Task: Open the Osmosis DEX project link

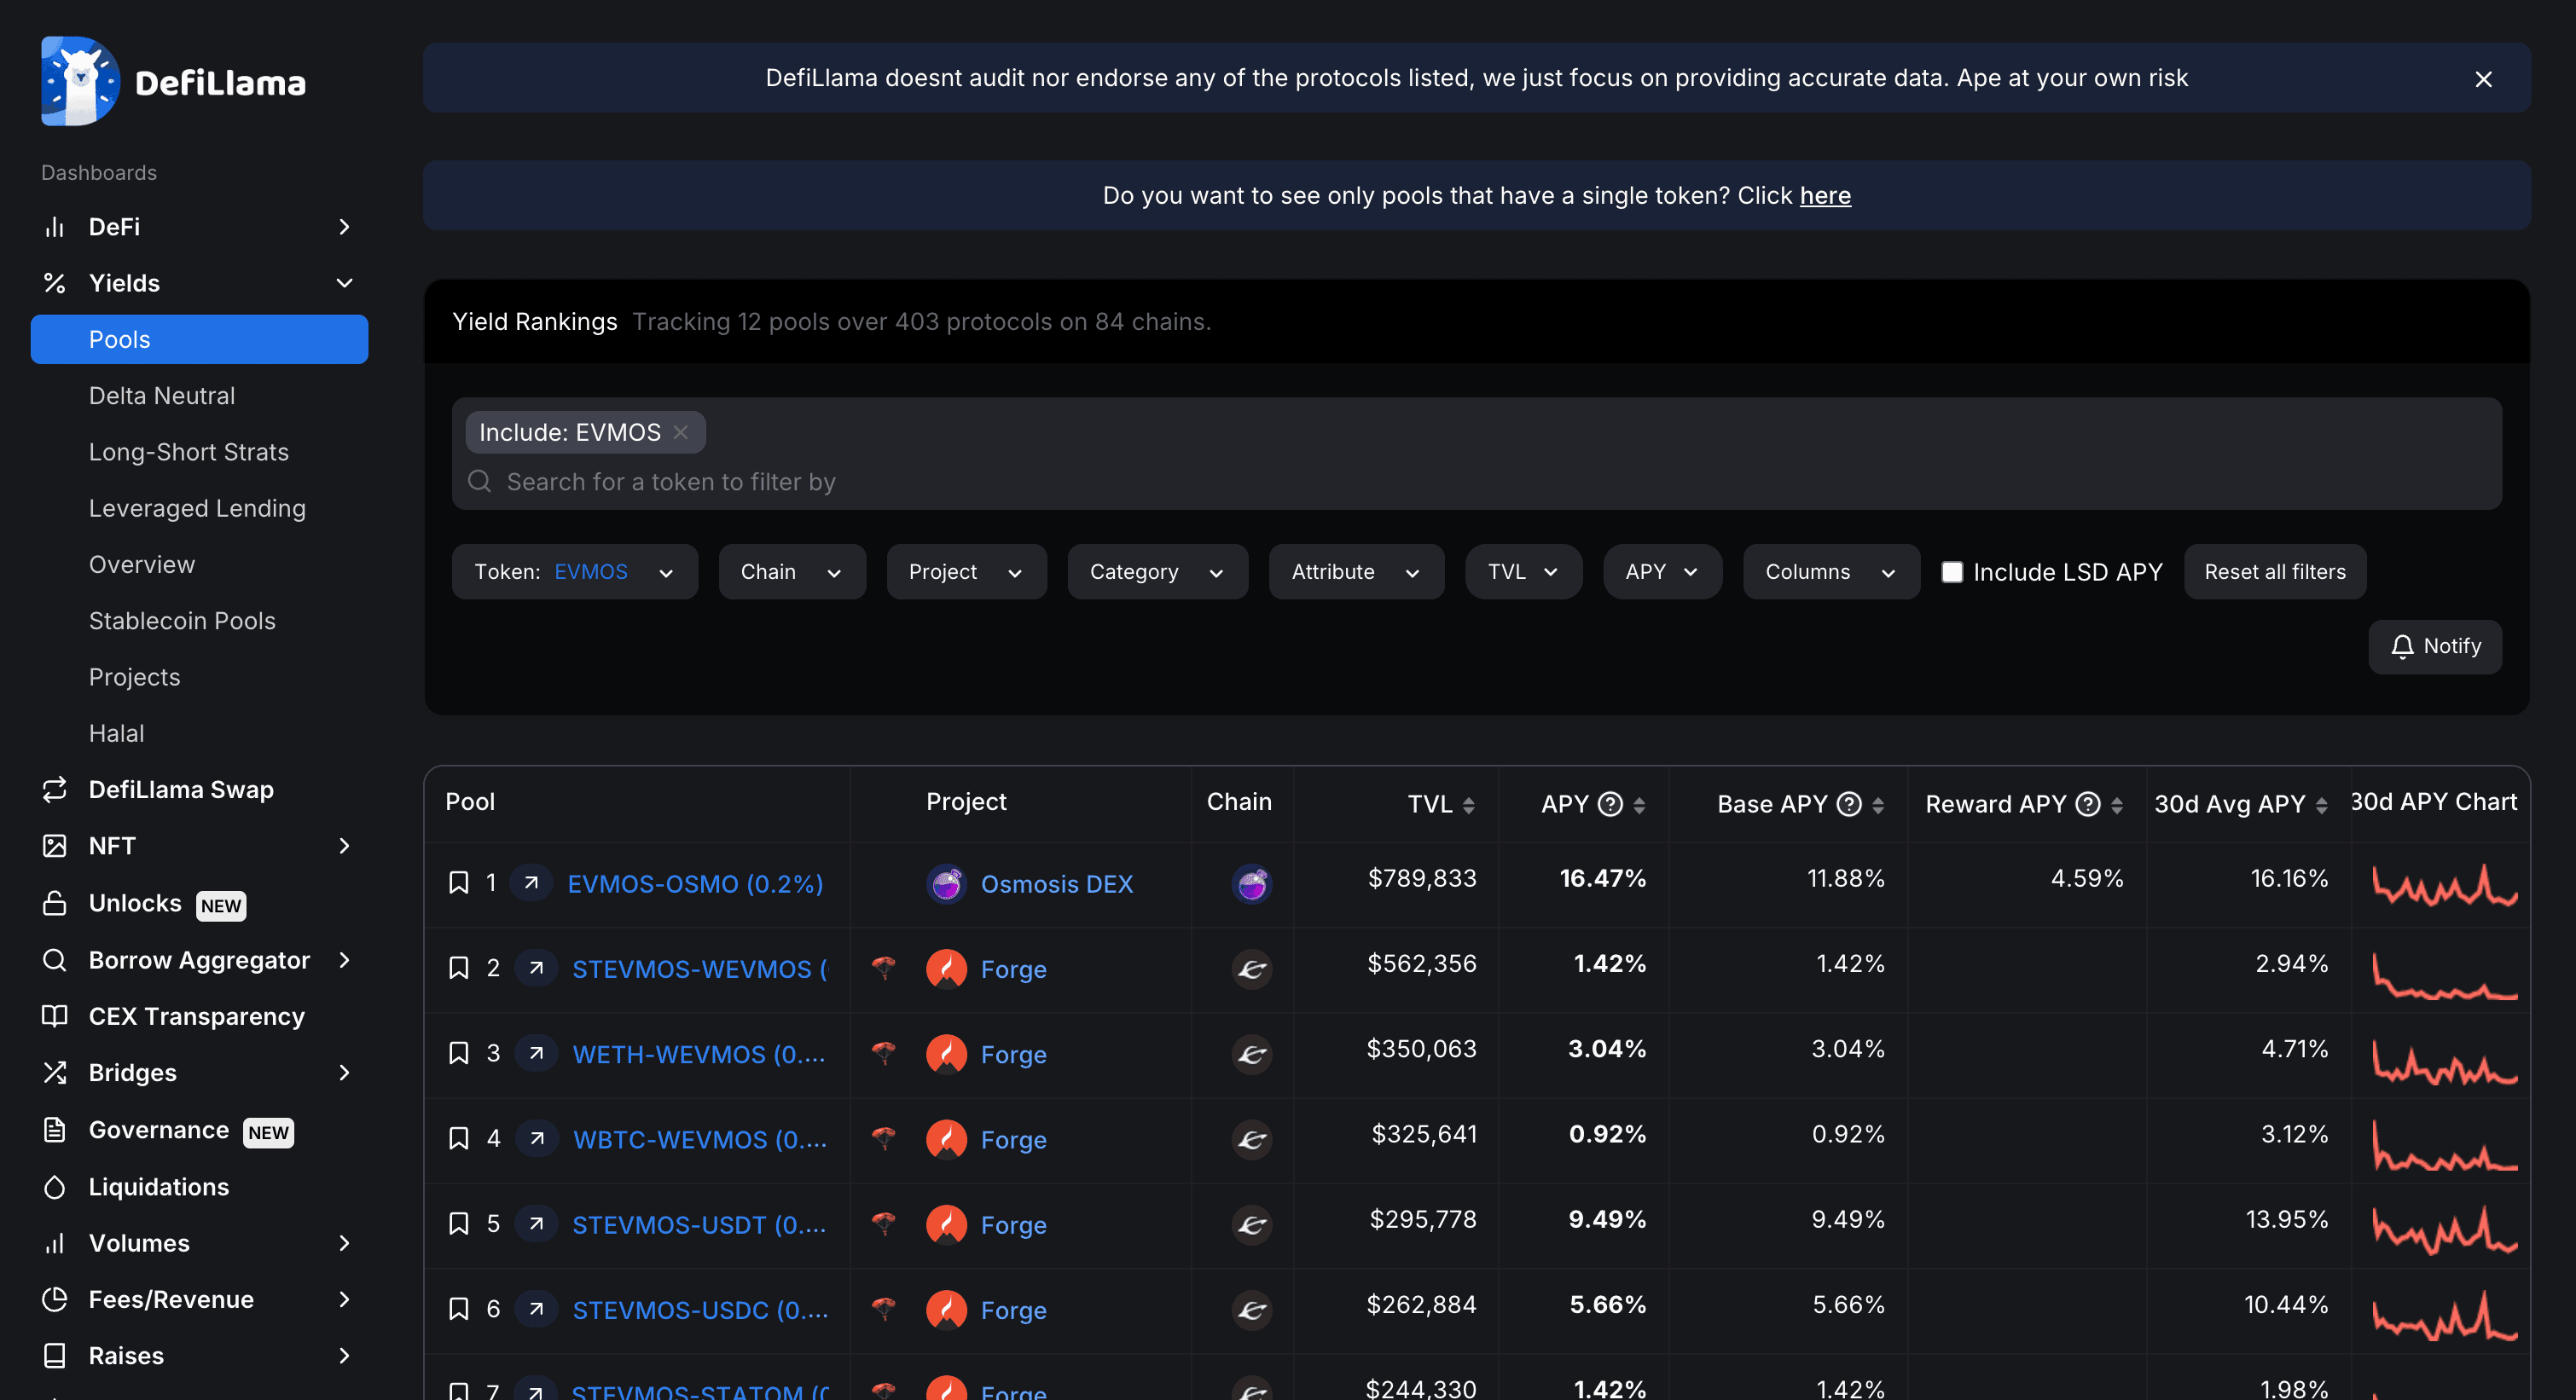Action: (1057, 883)
